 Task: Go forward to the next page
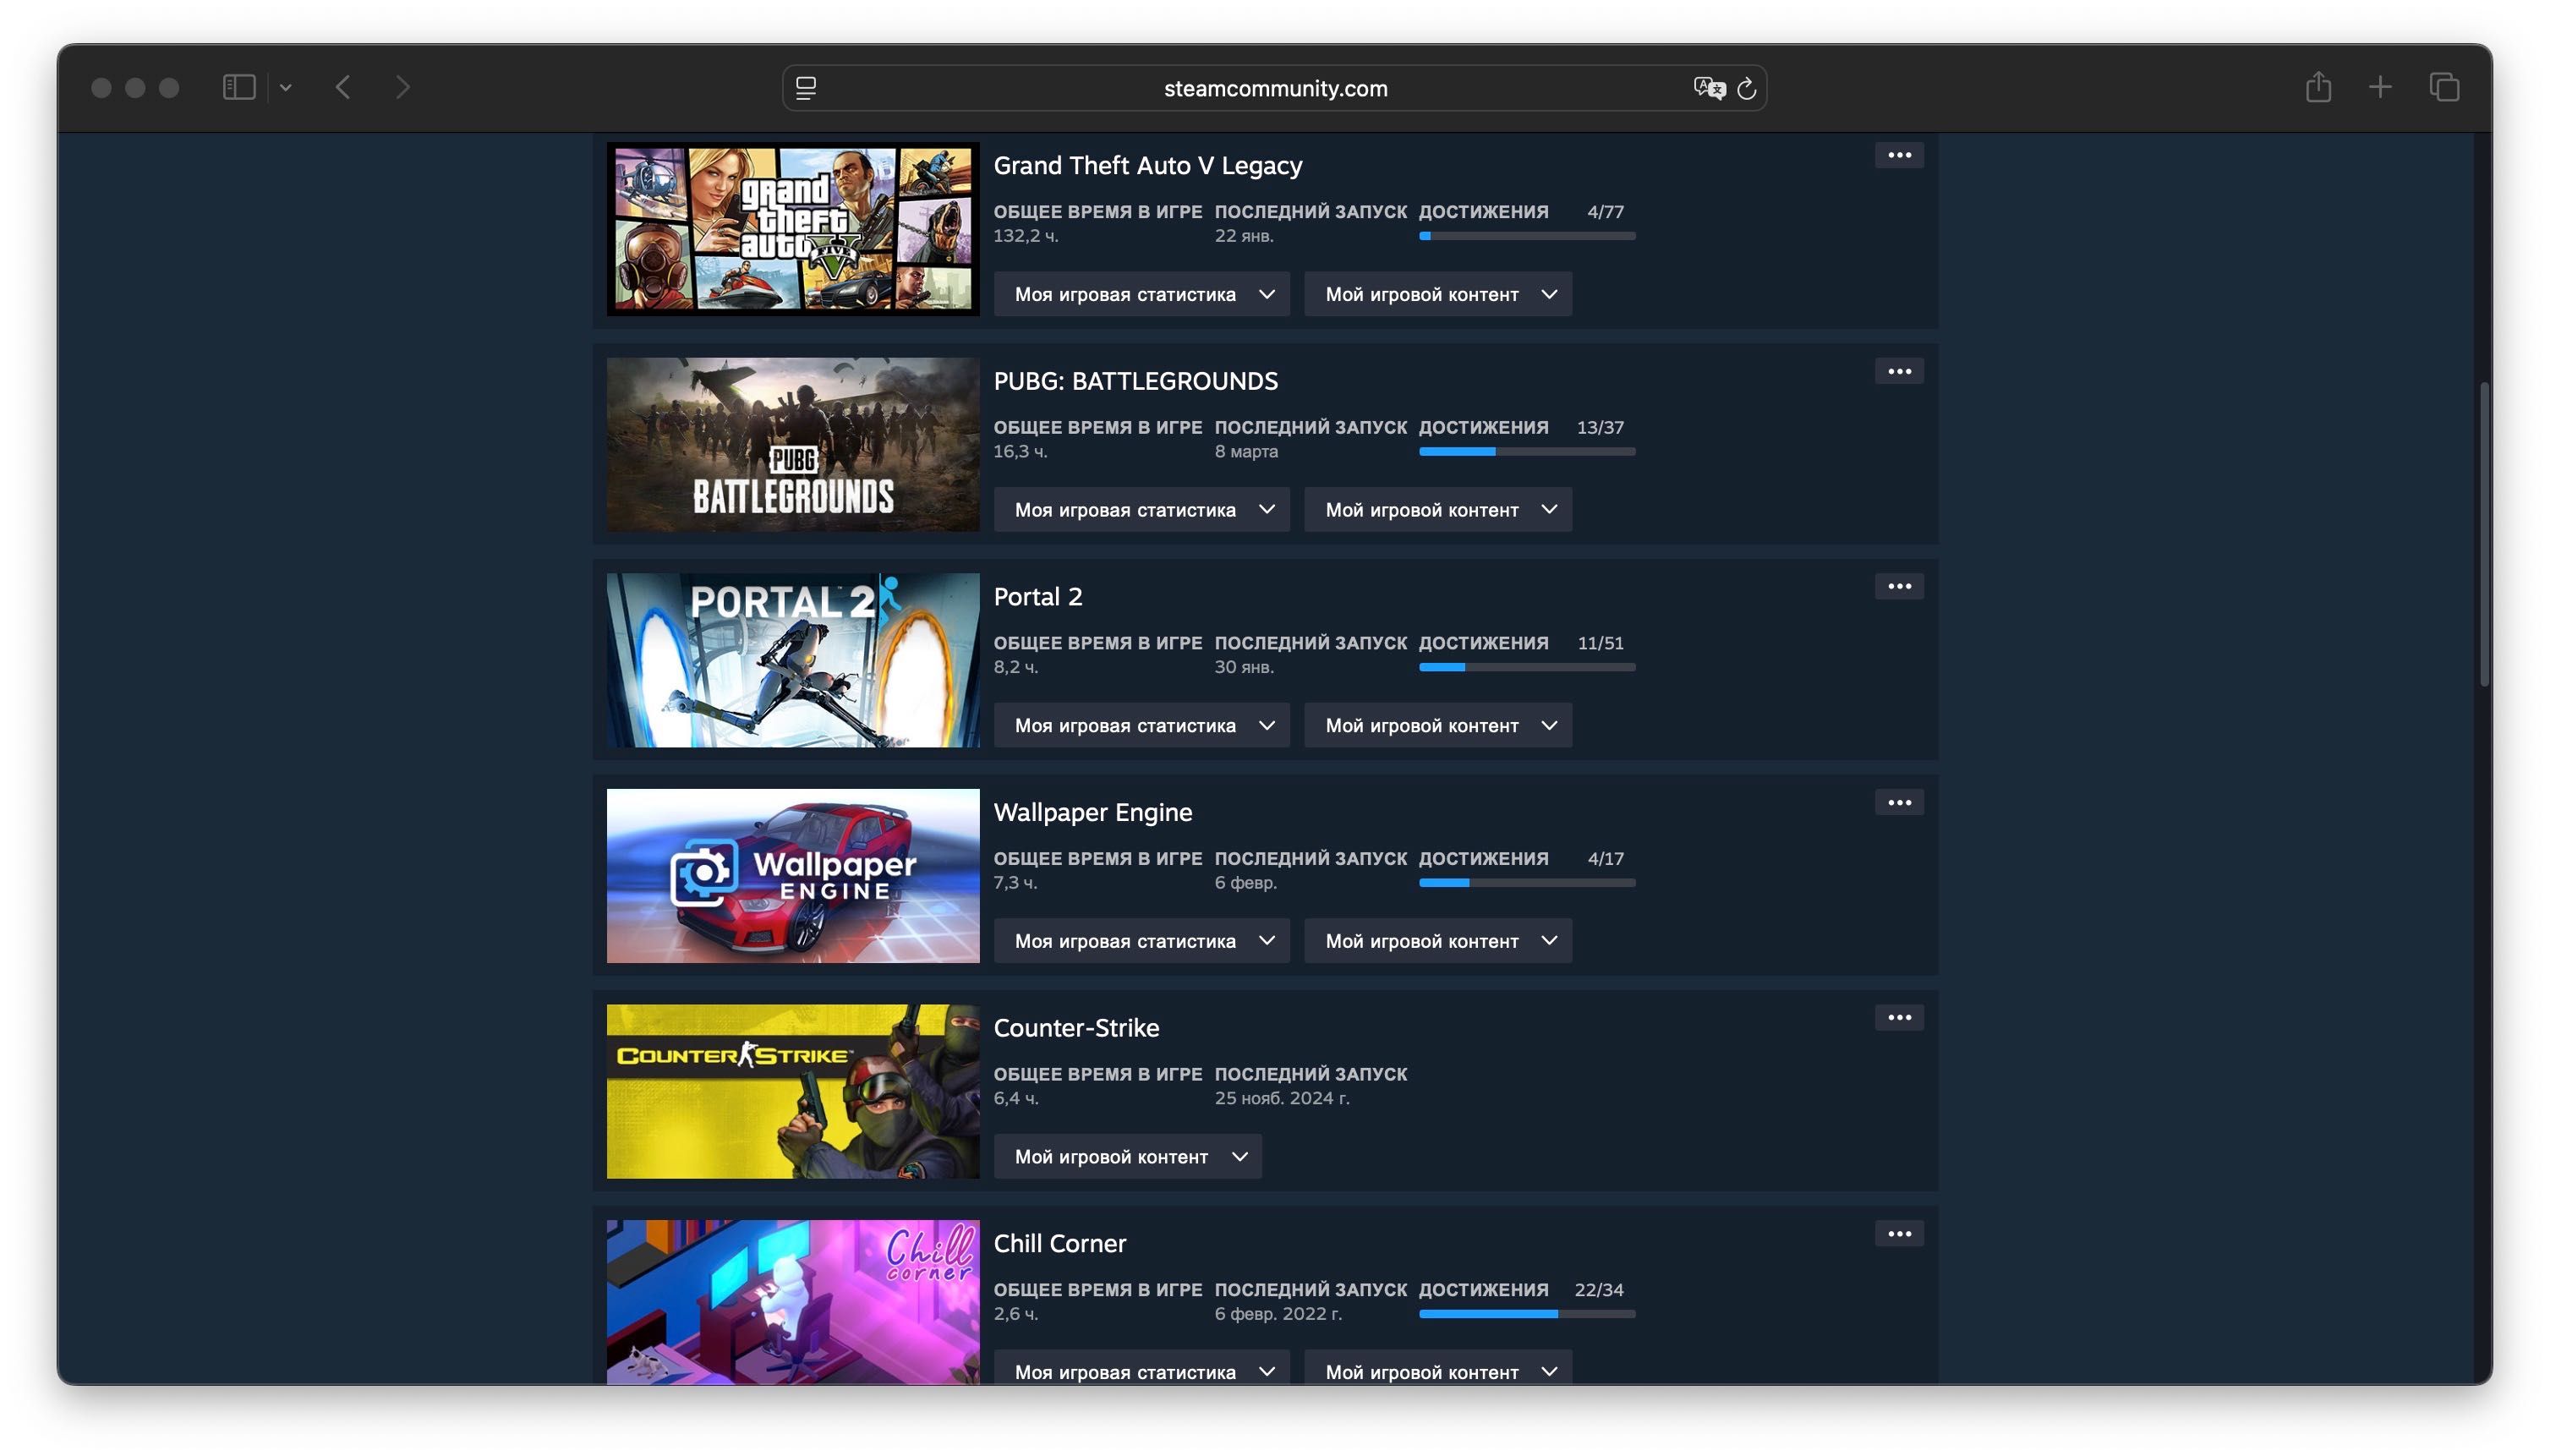coord(402,88)
